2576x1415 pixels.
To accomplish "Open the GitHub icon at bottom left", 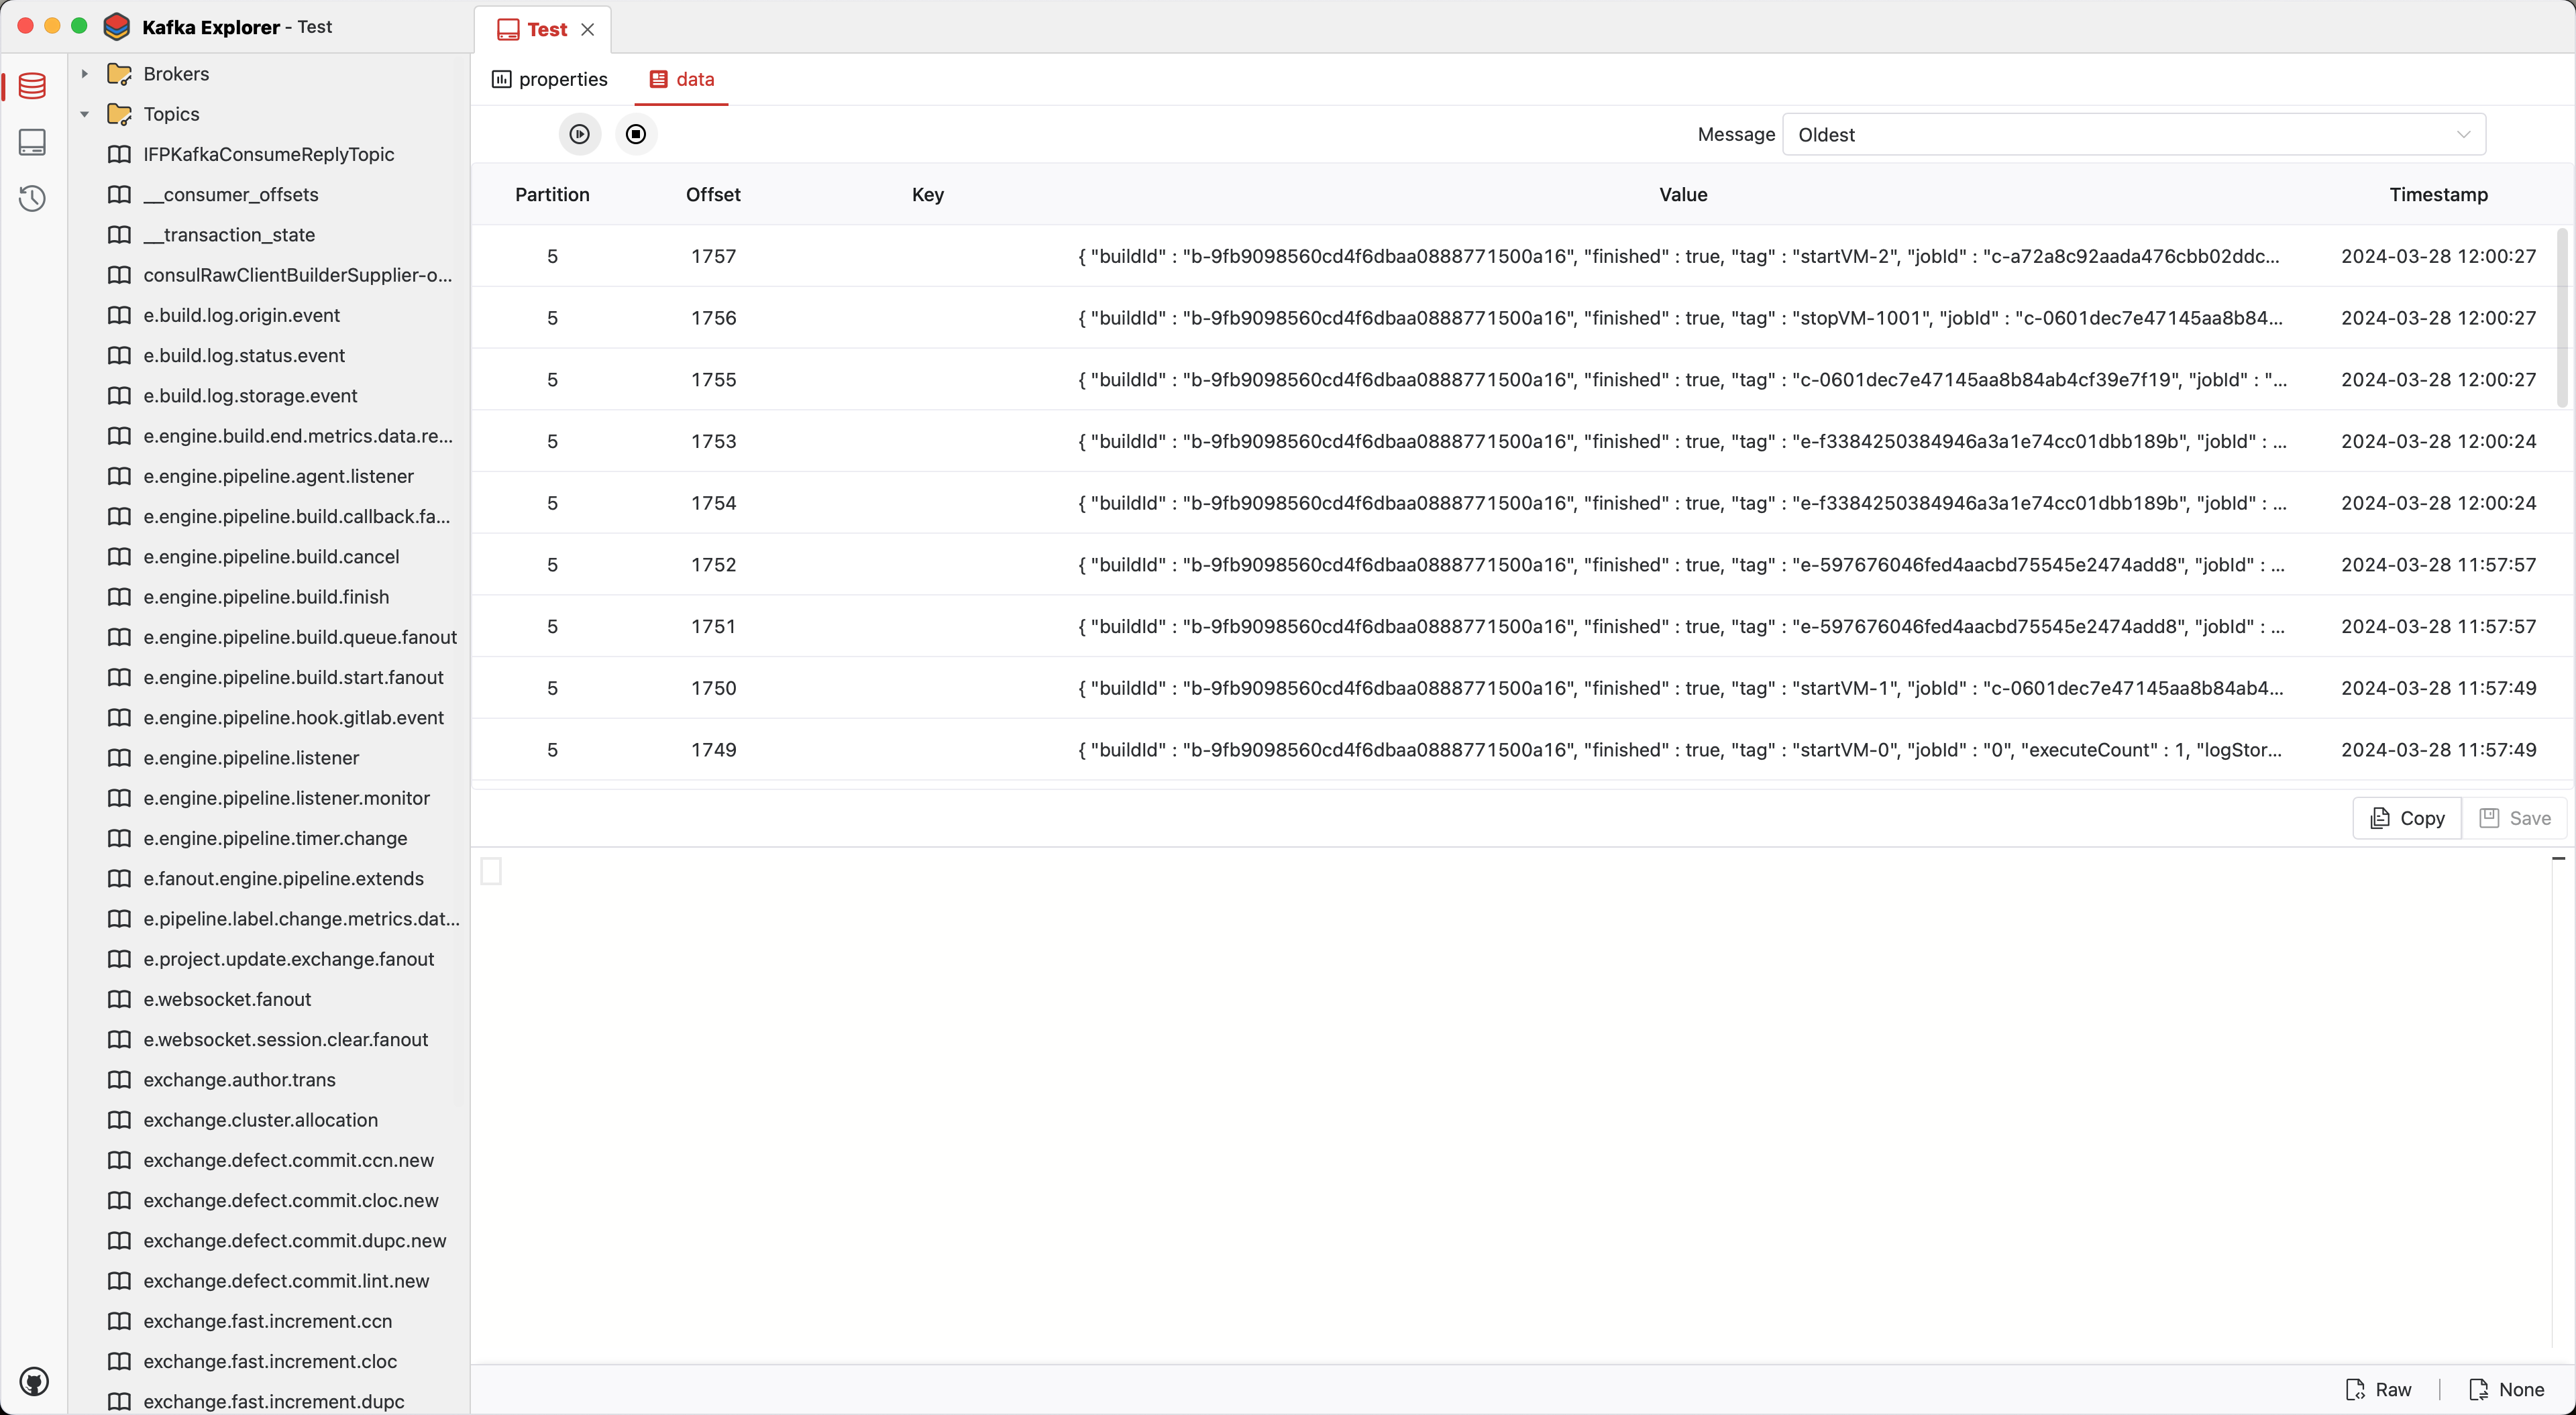I will (34, 1382).
